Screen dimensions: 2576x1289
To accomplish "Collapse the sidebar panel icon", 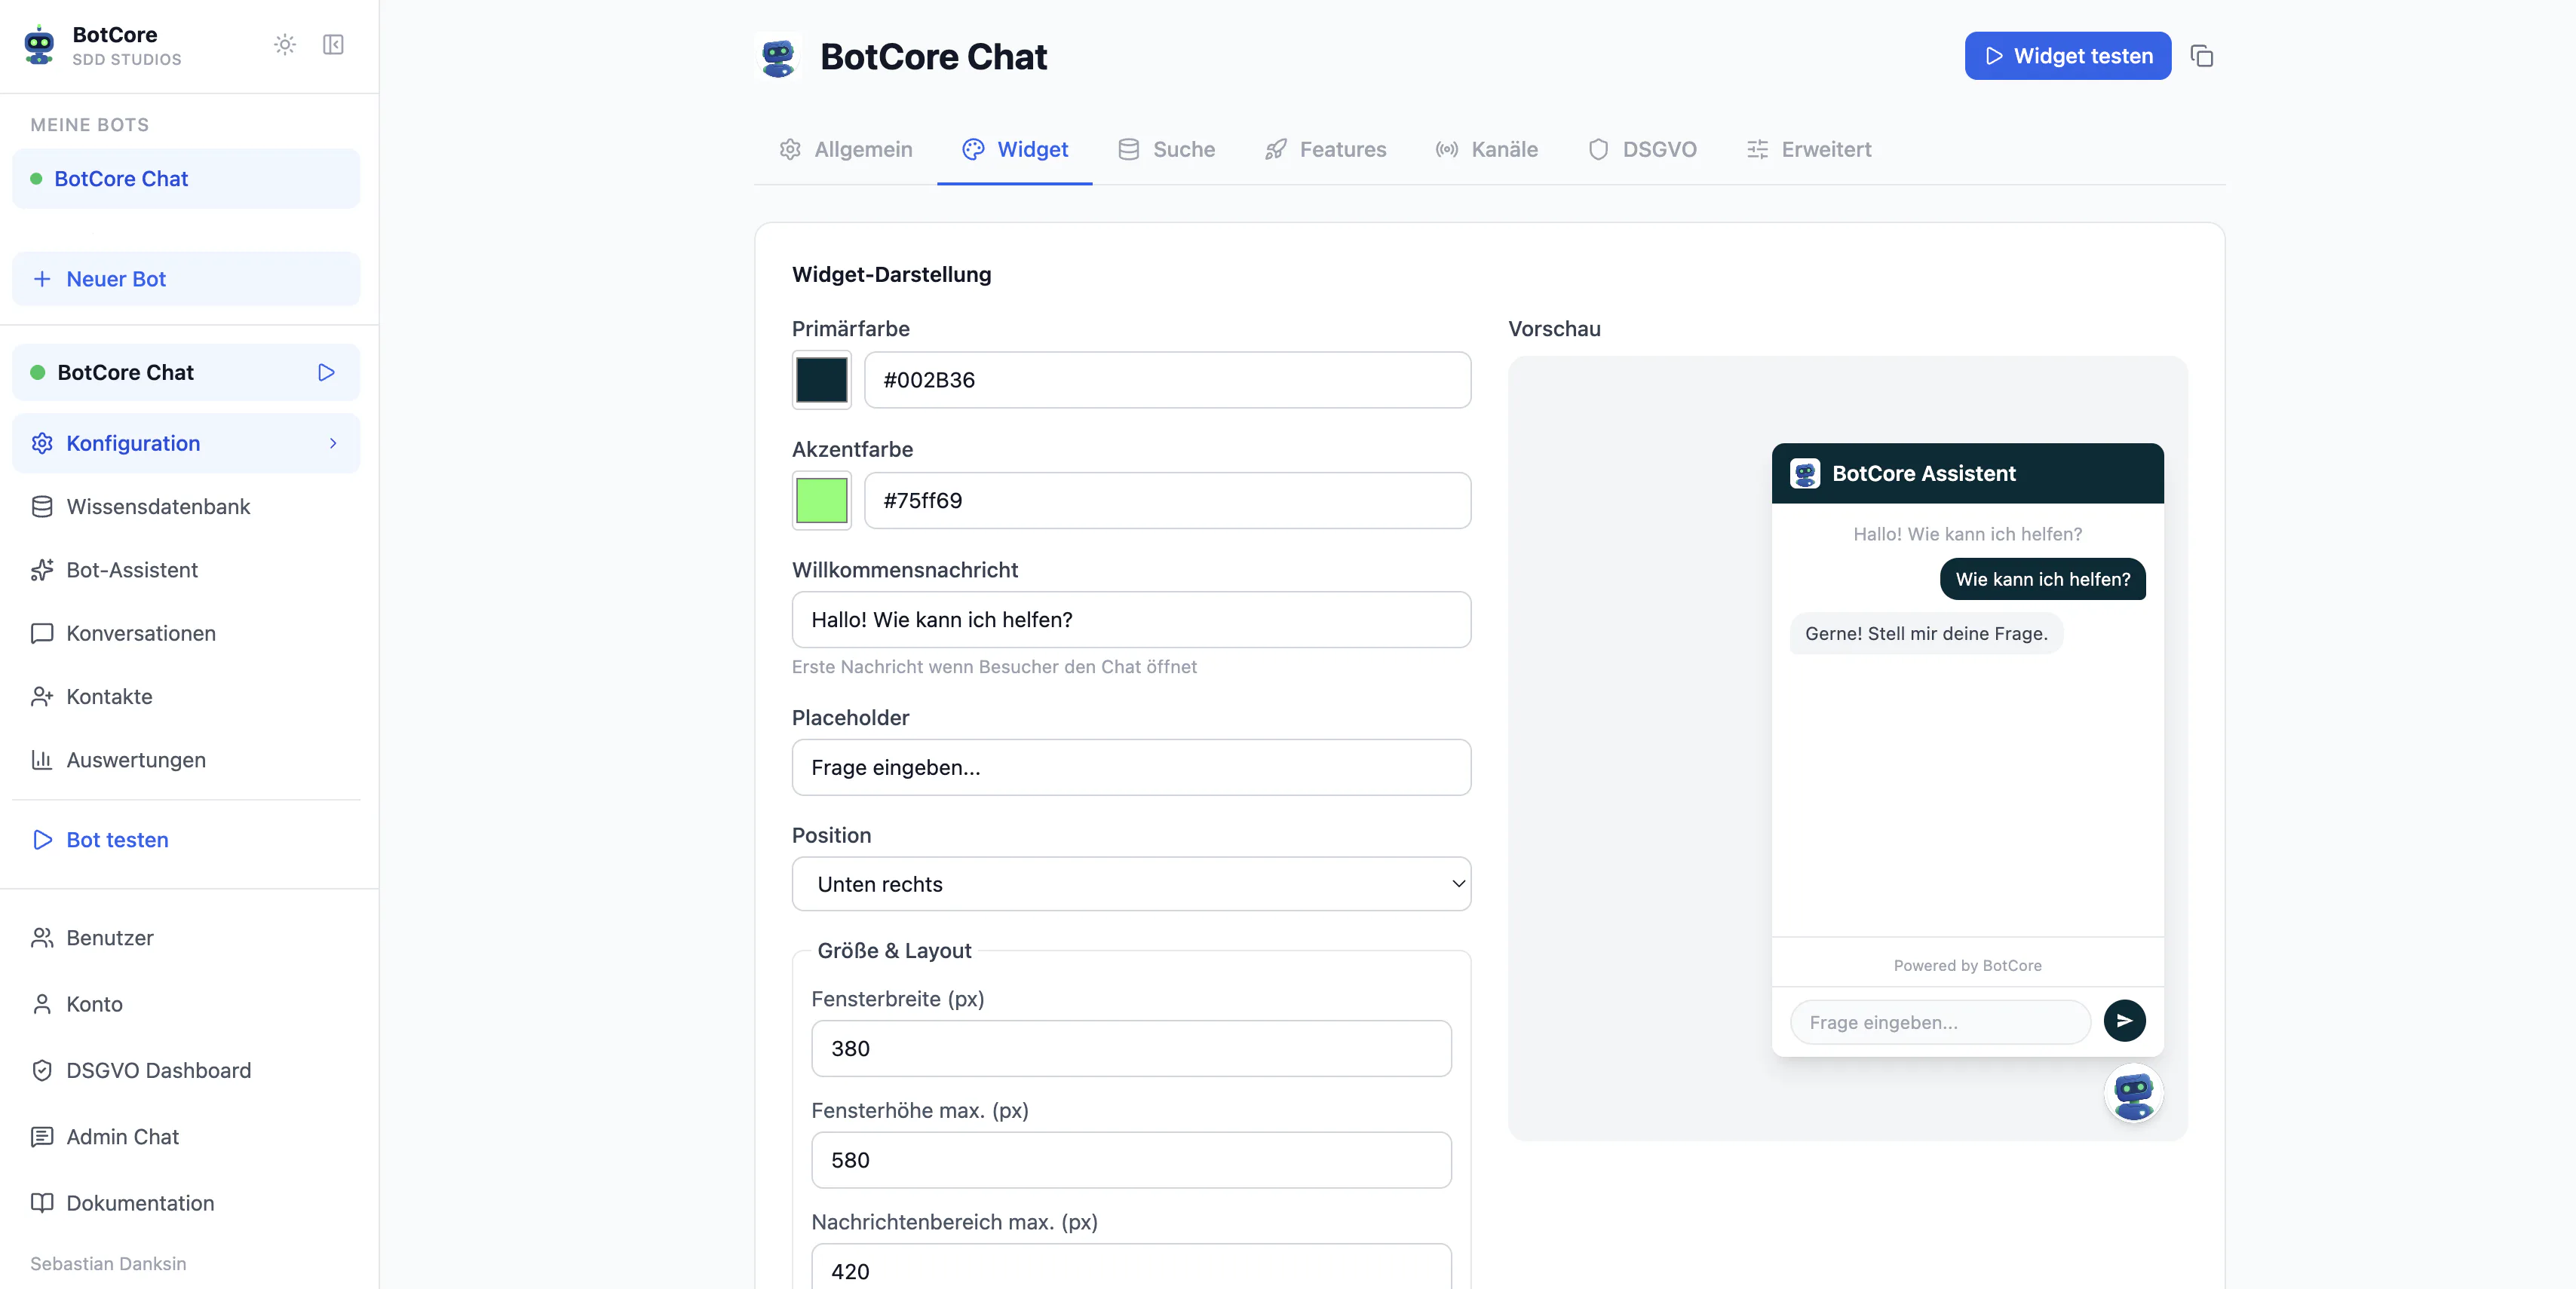I will coord(333,45).
